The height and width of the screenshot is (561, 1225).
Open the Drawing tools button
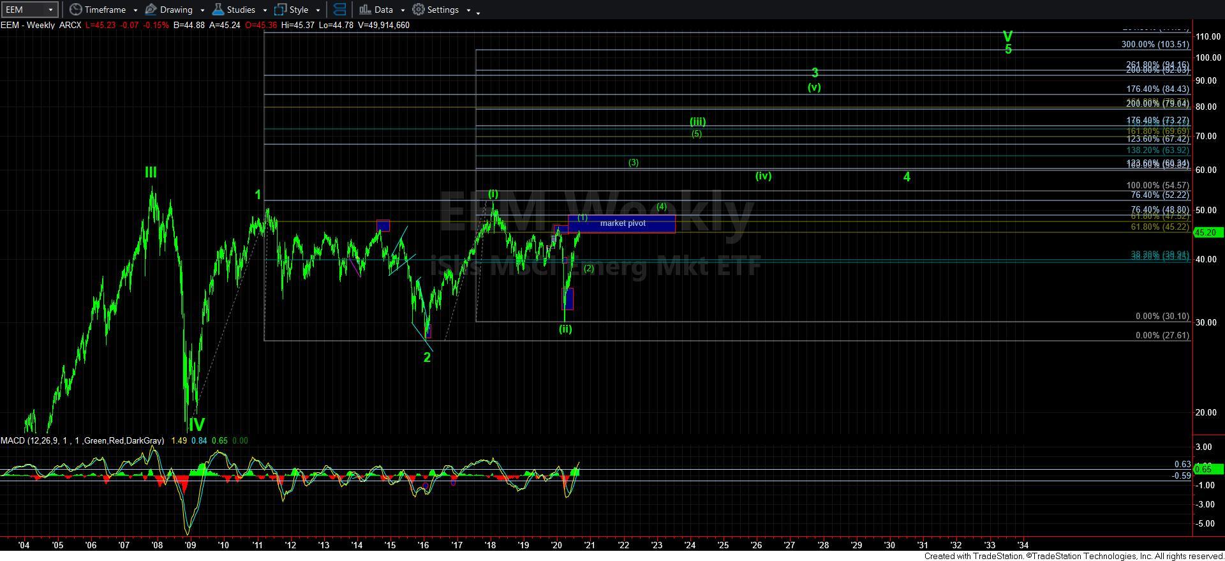[169, 10]
